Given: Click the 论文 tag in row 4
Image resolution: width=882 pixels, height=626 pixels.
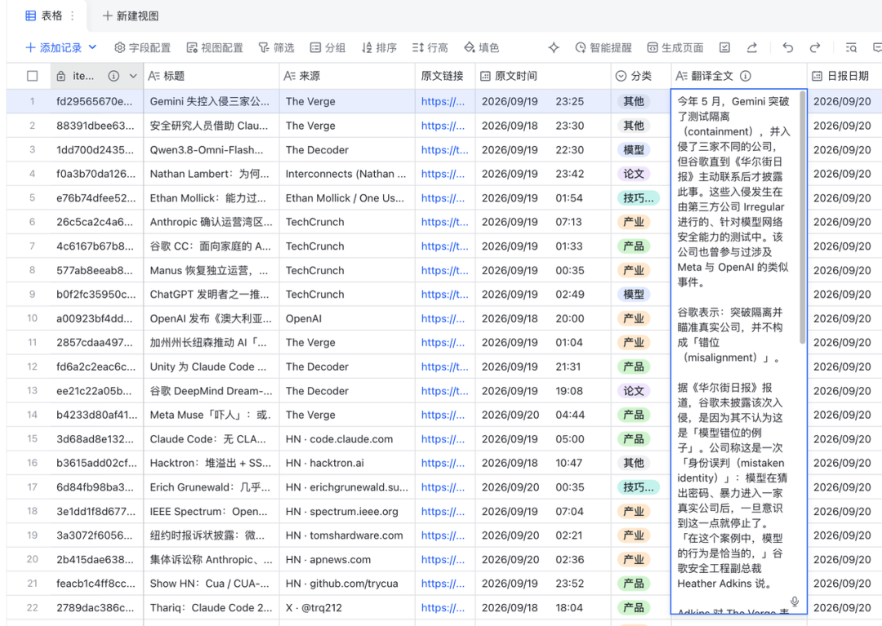Looking at the screenshot, I should (634, 174).
